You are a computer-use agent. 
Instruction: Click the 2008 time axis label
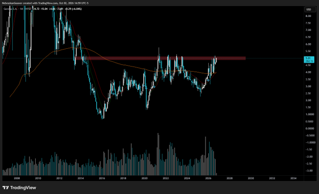[17, 179]
